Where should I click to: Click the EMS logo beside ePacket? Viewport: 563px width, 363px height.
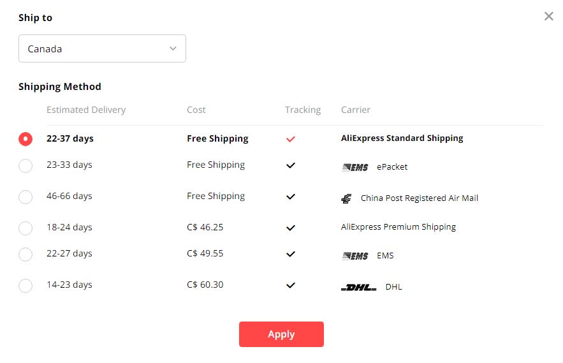coord(355,167)
